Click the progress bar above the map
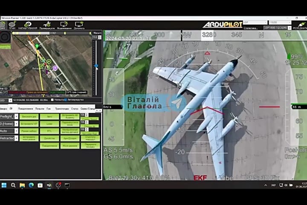 click(x=52, y=33)
